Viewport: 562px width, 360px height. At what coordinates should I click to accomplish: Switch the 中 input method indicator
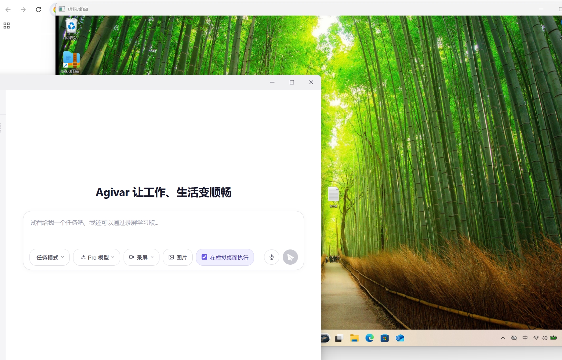[x=525, y=338]
